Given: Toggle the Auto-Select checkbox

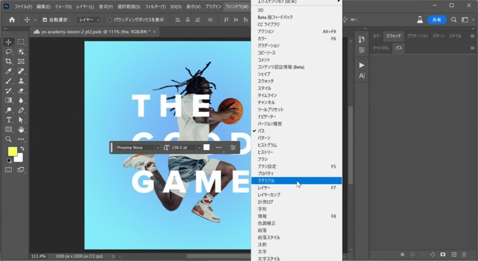Looking at the screenshot, I should 45,20.
